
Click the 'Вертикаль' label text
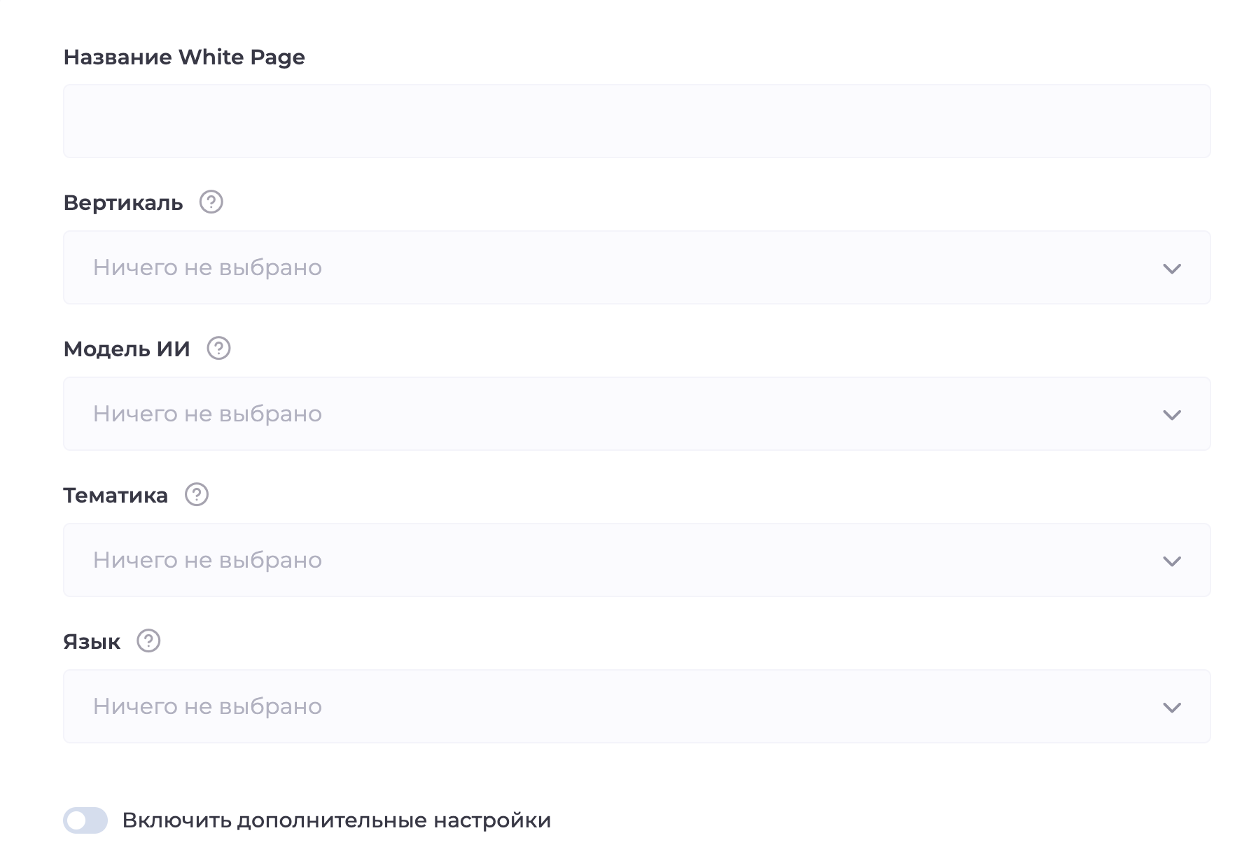pyautogui.click(x=123, y=203)
